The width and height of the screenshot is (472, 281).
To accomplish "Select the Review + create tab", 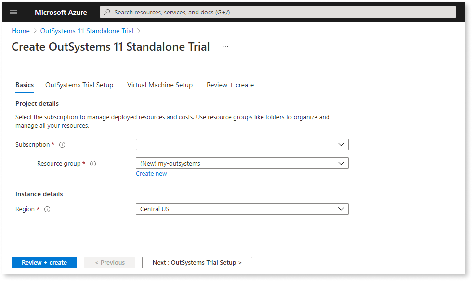I will [230, 85].
